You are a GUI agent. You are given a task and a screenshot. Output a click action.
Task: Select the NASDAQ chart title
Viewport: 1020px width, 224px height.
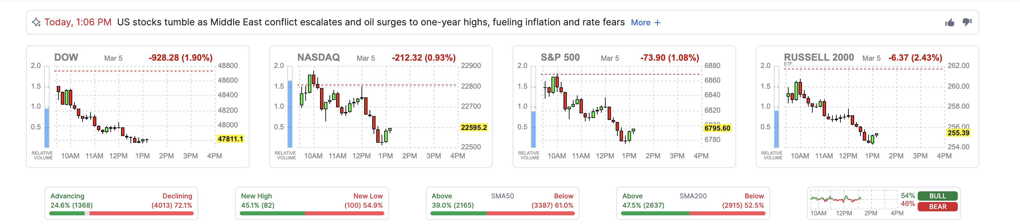tap(318, 57)
